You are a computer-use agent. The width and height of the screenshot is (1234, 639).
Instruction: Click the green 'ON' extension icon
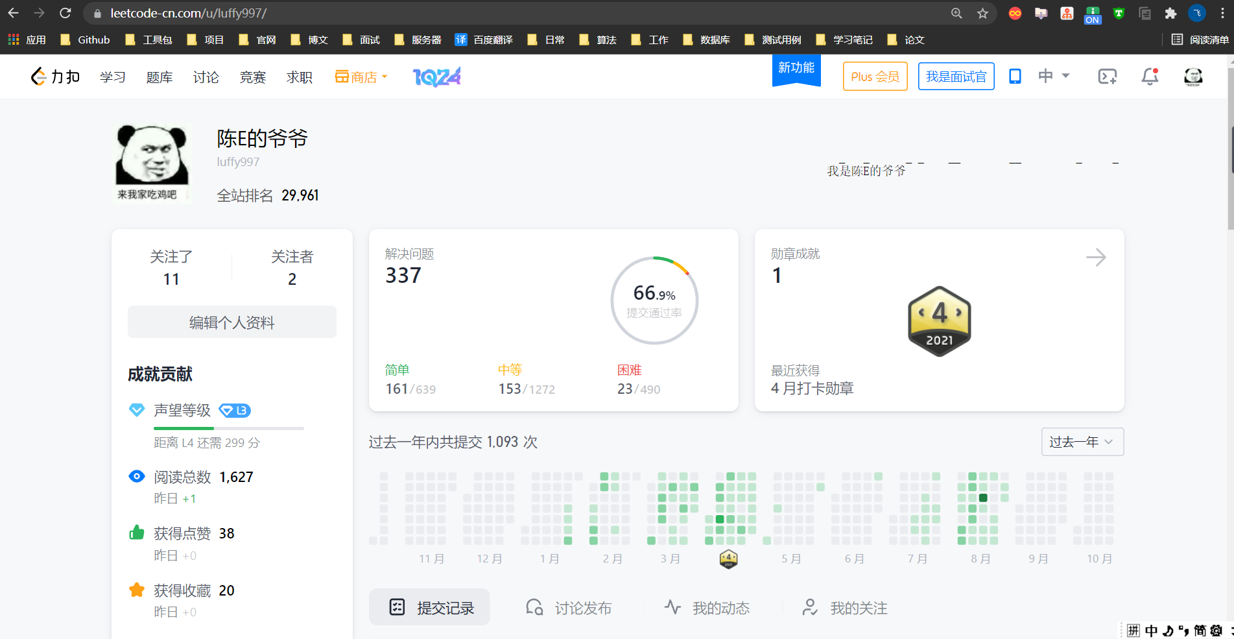coord(1093,14)
